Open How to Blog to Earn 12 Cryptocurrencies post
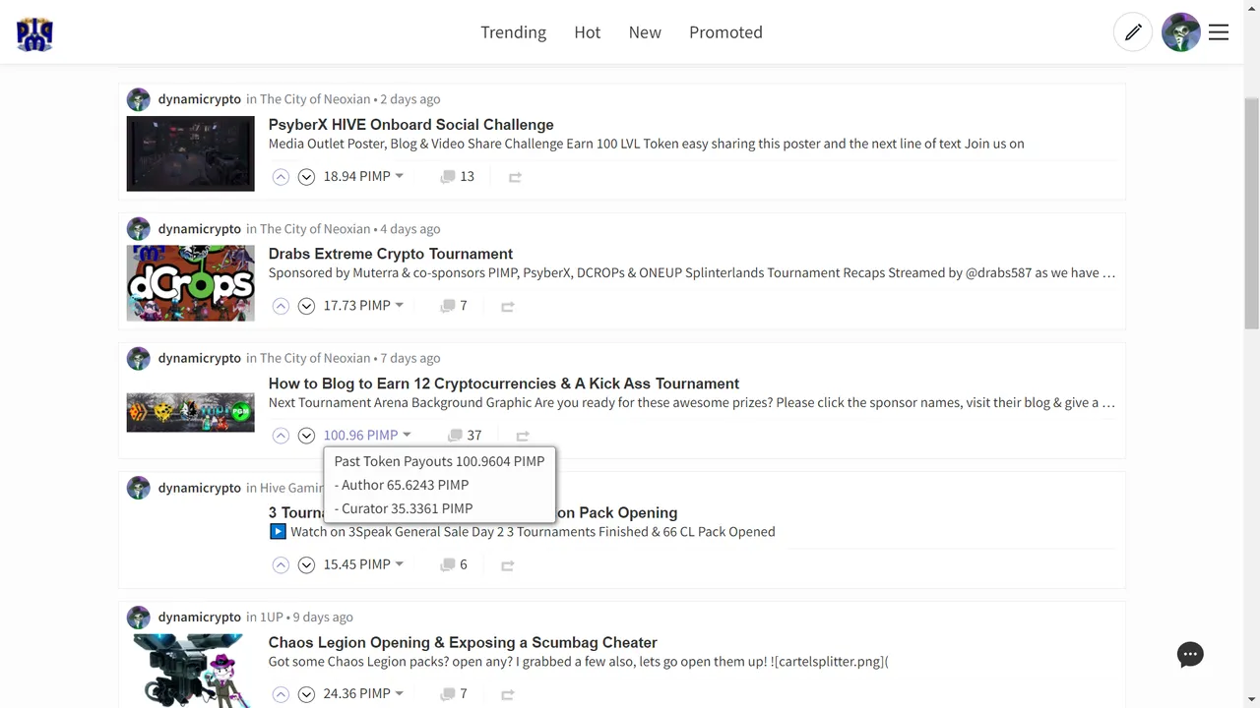The width and height of the screenshot is (1260, 708). 504,383
